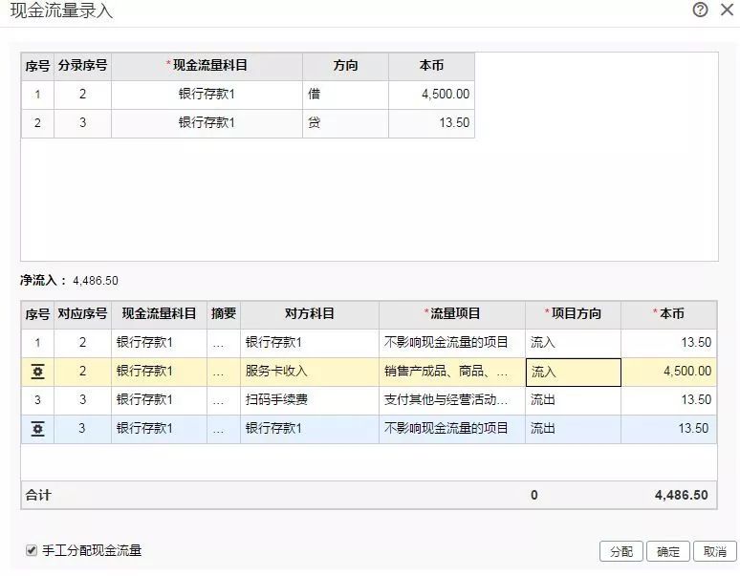Click the 摘要 ellipsis in 扫码手续费 row
The width and height of the screenshot is (740, 576).
[x=223, y=400]
